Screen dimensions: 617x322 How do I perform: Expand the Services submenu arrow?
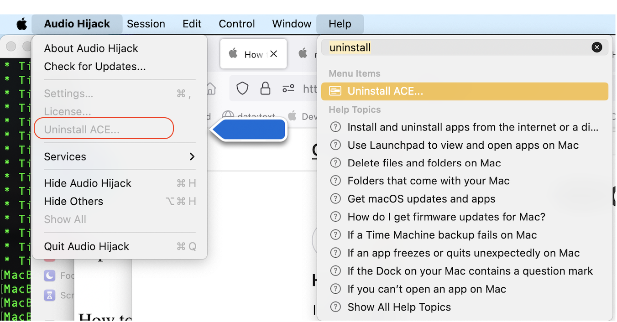pyautogui.click(x=192, y=156)
